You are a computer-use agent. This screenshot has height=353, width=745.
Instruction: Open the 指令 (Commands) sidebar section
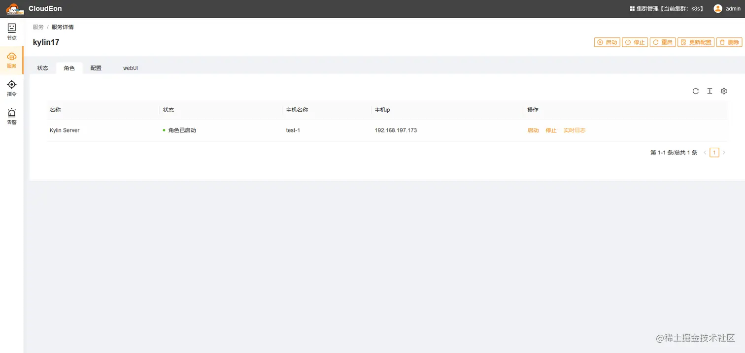(11, 88)
